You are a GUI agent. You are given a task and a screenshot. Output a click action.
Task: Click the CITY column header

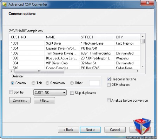click(127, 37)
